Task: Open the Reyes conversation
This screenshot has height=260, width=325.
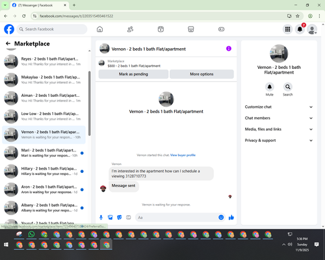Action: pos(44,62)
